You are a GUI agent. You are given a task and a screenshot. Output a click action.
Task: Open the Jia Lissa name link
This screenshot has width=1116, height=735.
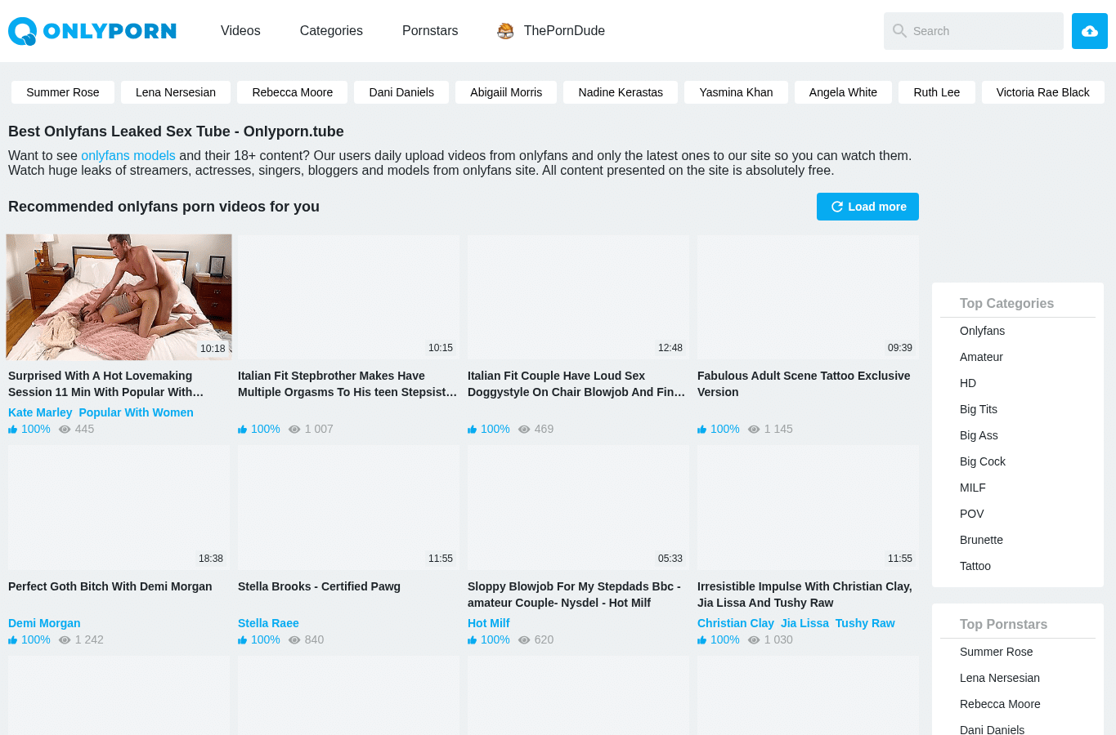point(805,623)
